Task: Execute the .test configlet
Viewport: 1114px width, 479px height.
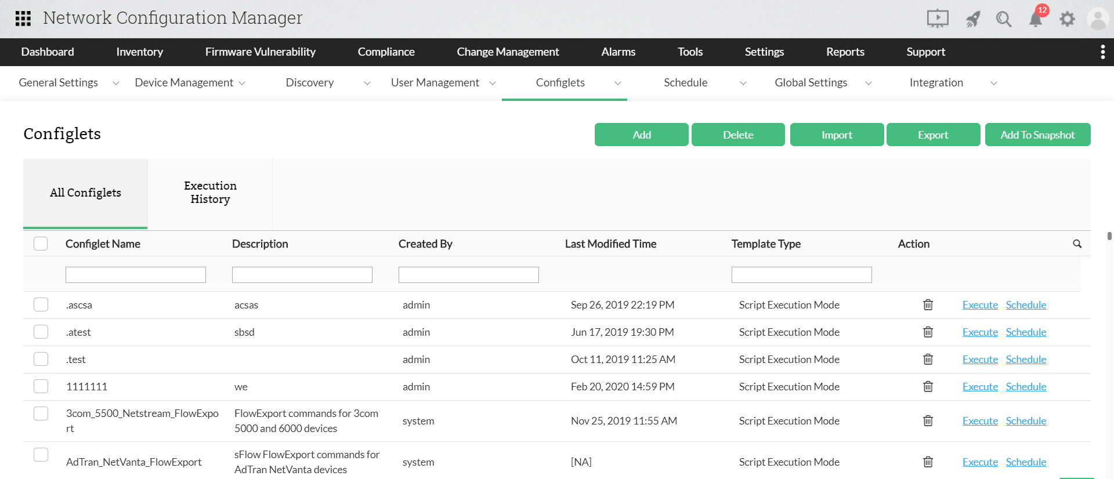Action: (980, 359)
